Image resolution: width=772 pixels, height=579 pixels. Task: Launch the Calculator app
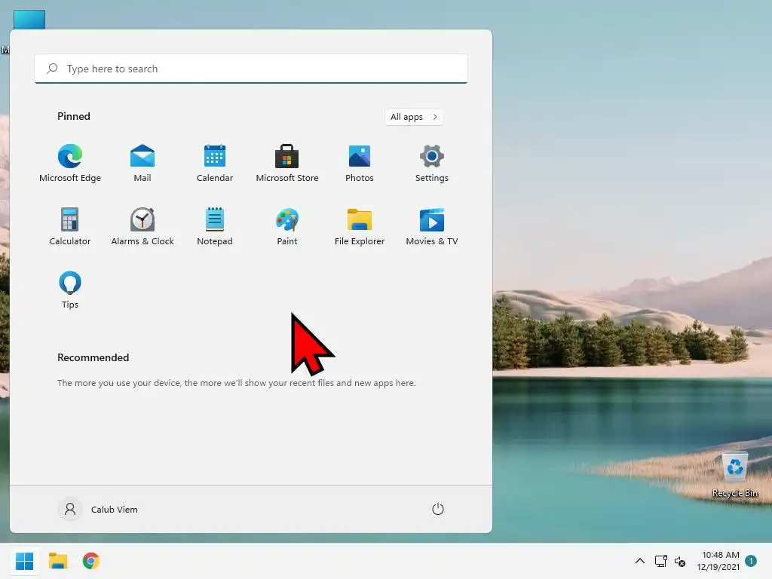(x=70, y=226)
